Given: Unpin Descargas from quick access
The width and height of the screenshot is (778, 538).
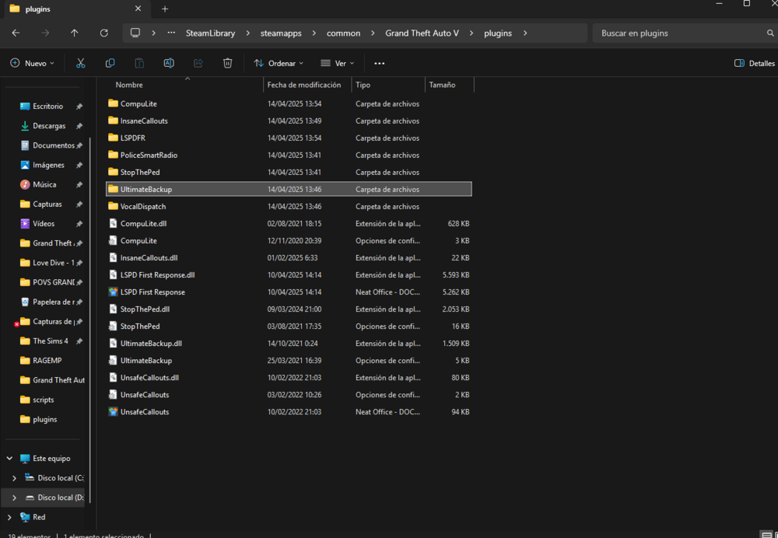Looking at the screenshot, I should coord(79,125).
